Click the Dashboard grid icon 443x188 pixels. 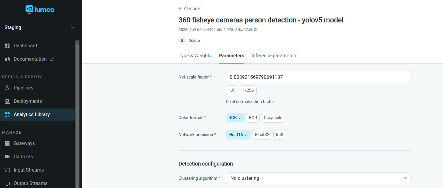tap(8, 46)
